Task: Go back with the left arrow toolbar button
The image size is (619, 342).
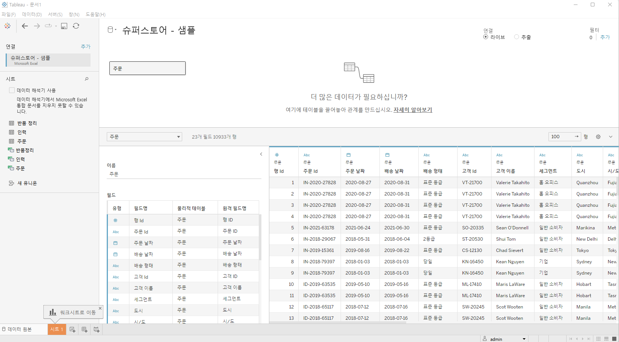Action: click(25, 26)
